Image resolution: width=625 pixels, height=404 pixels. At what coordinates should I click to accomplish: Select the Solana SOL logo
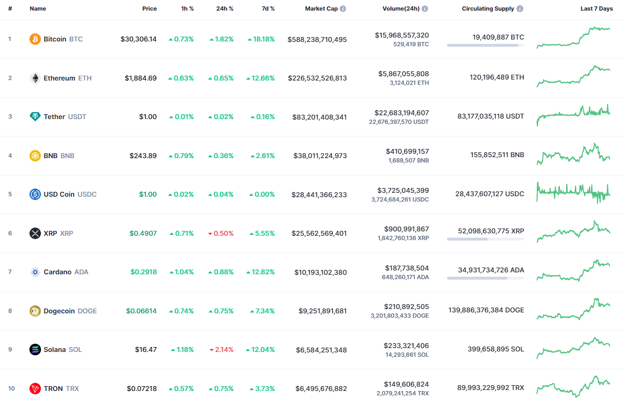tap(34, 350)
